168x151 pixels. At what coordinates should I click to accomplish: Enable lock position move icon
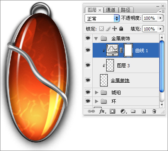tap(114, 29)
